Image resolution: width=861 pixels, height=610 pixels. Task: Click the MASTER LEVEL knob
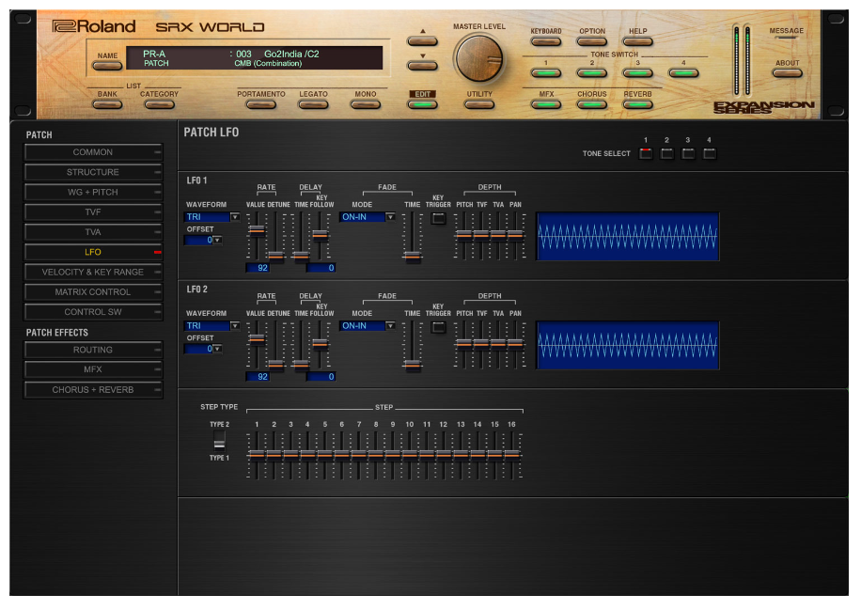(478, 58)
